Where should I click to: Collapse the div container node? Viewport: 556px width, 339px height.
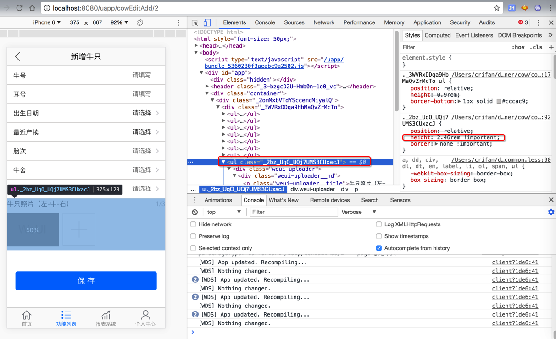207,93
